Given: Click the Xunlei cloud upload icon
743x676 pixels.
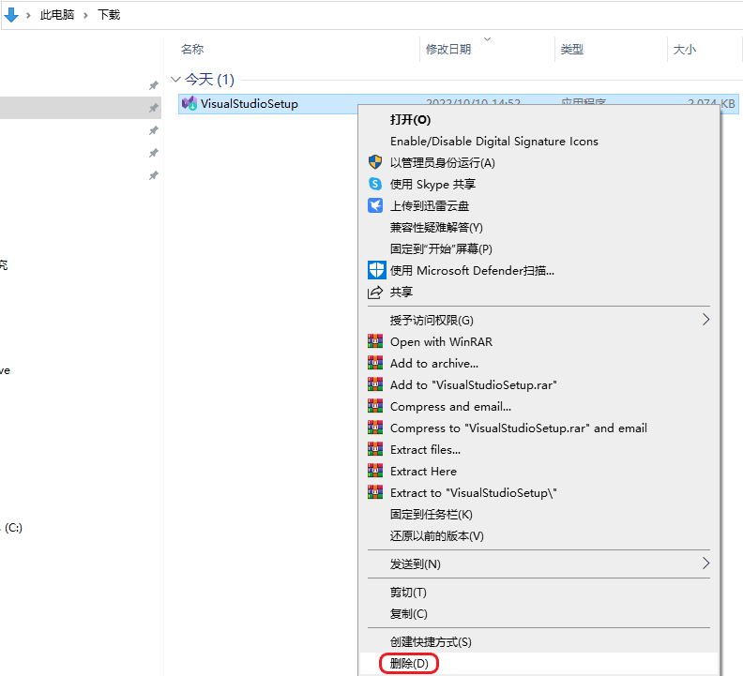Looking at the screenshot, I should tap(375, 205).
